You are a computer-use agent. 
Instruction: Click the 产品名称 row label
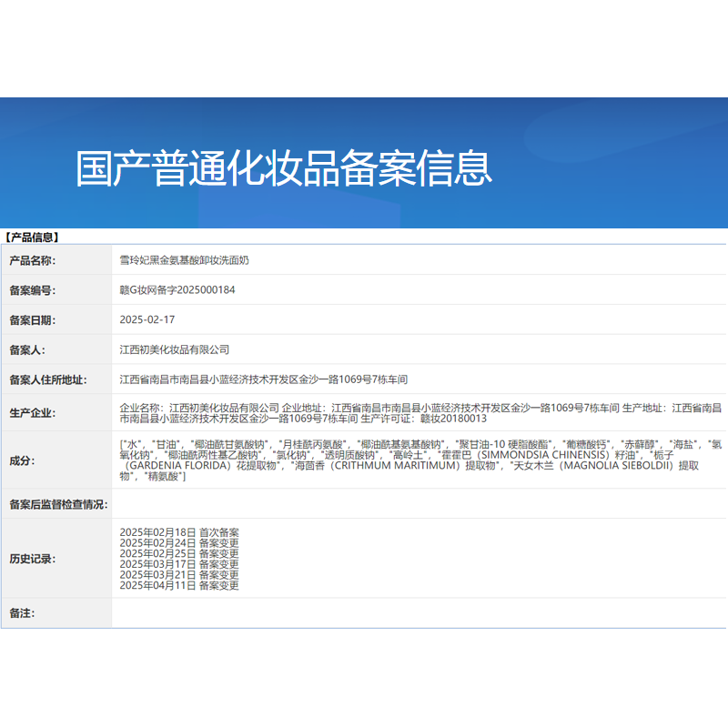(34, 260)
